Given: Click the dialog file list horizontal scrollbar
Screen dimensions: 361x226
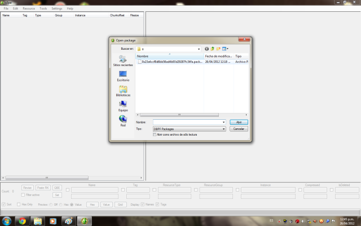Looking at the screenshot, I should point(179,115).
